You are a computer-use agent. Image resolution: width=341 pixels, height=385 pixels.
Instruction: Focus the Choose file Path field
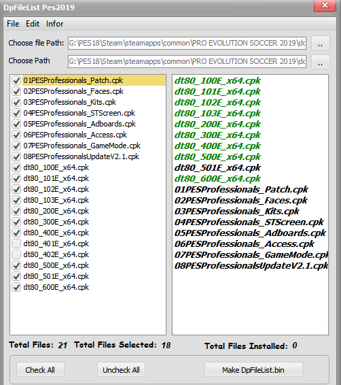(187, 43)
